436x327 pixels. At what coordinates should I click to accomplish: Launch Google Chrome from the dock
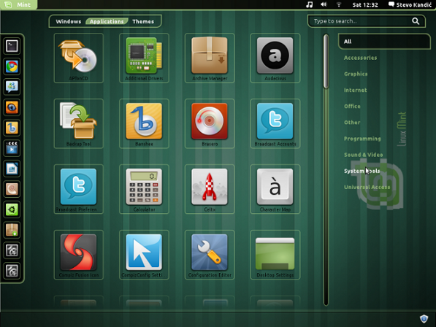[x=12, y=66]
